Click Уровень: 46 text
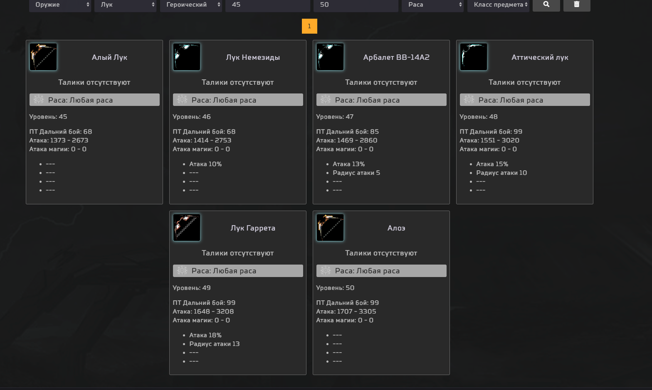Image resolution: width=652 pixels, height=390 pixels. (192, 117)
